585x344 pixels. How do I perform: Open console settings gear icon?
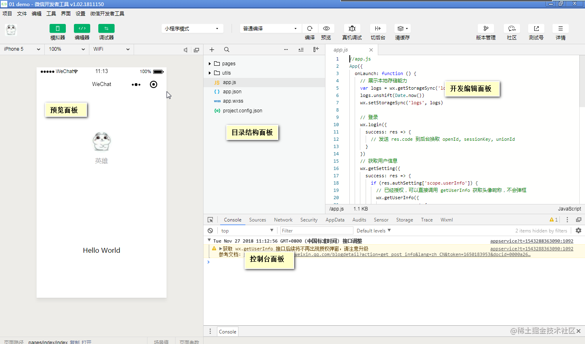[x=578, y=230]
